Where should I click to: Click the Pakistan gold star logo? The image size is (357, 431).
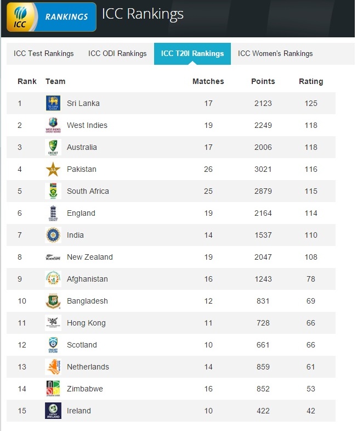[x=53, y=169]
